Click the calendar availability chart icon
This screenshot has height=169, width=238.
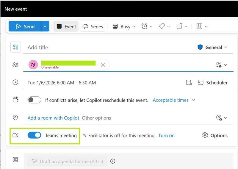pos(189,83)
